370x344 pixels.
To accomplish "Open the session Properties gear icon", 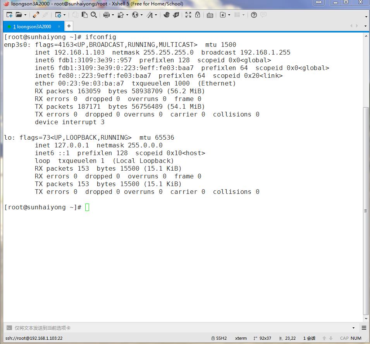I will tap(58, 15).
